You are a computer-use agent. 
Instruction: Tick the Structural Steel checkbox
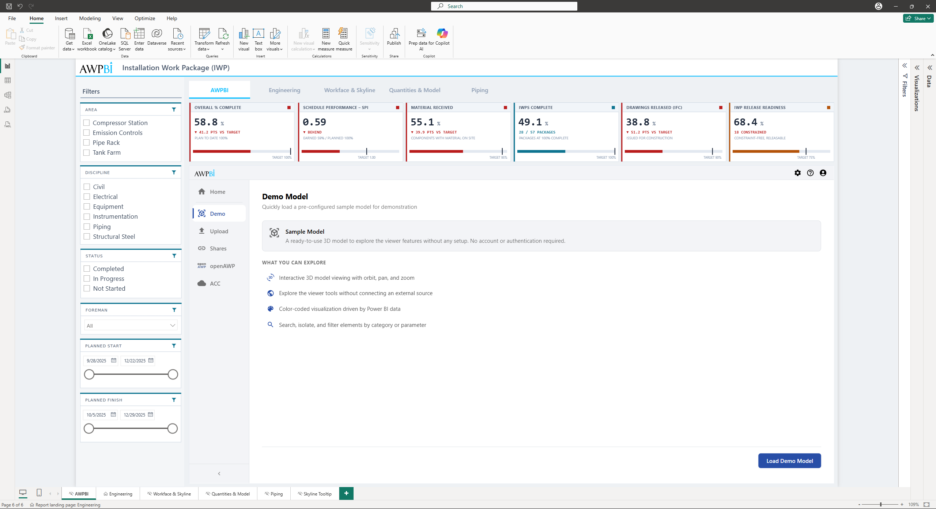(87, 237)
